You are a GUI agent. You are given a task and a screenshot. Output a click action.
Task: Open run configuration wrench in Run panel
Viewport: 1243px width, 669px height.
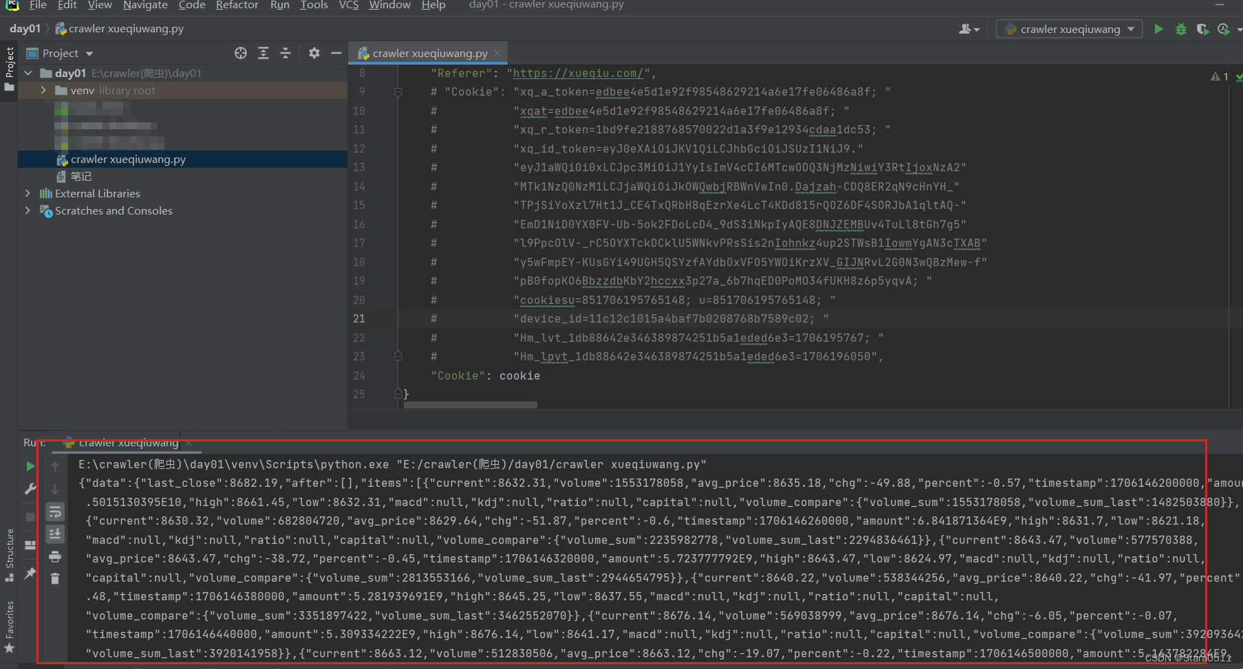coord(30,489)
